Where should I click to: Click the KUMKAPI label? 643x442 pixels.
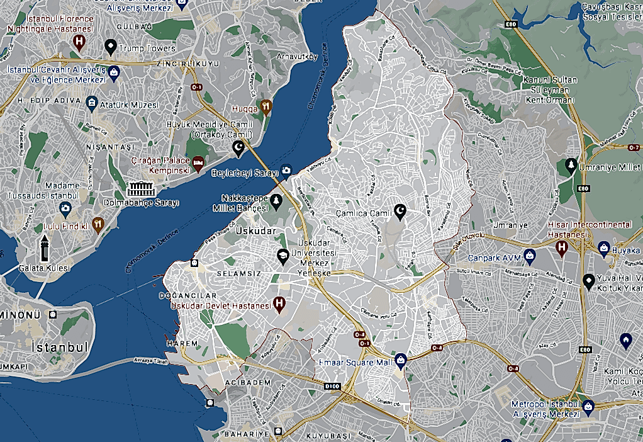point(13,366)
